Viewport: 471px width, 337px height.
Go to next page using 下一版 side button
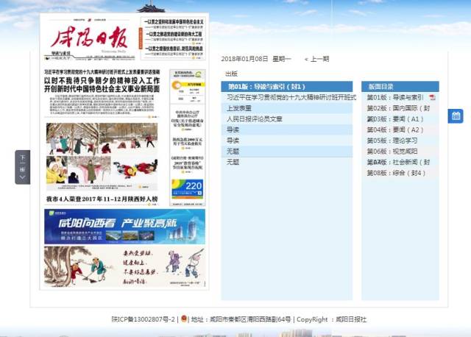[23, 167]
